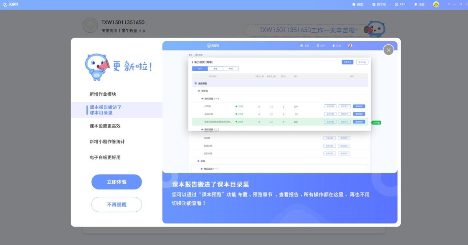Image resolution: width=468 pixels, height=245 pixels.
Task: Click the 立即体验 button
Action: point(117,182)
